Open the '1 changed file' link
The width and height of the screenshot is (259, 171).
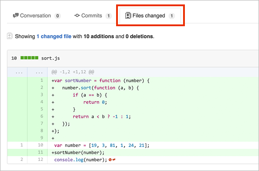[54, 36]
